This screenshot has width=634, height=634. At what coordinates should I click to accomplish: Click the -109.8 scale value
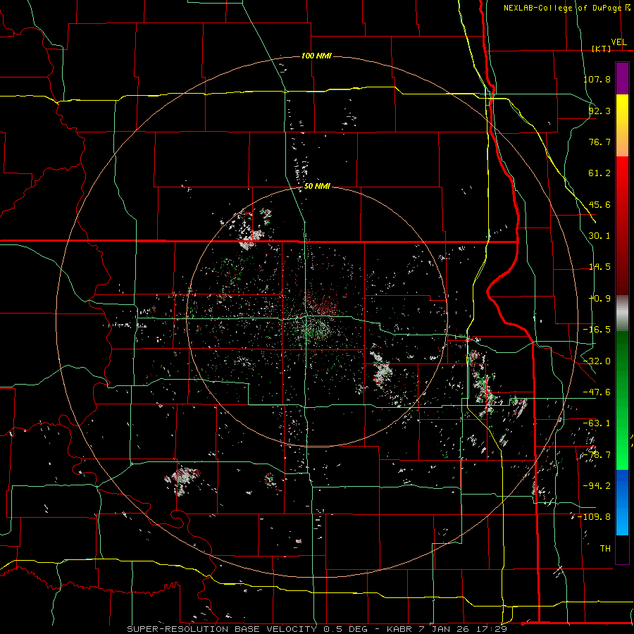[x=595, y=517]
